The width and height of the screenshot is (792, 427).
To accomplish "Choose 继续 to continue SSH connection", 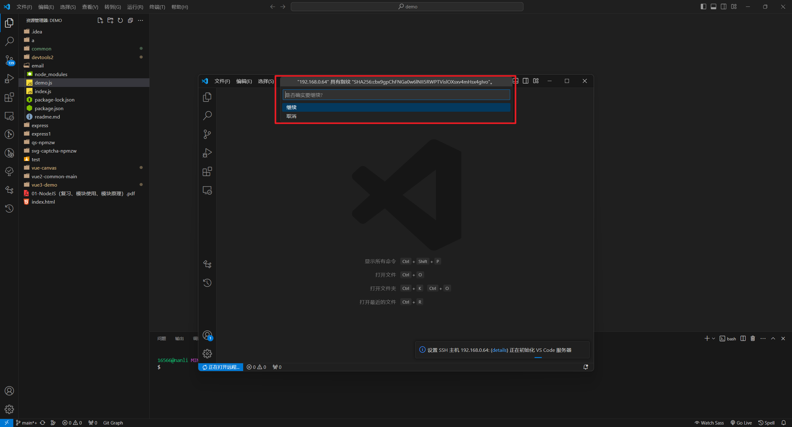I will pyautogui.click(x=396, y=107).
